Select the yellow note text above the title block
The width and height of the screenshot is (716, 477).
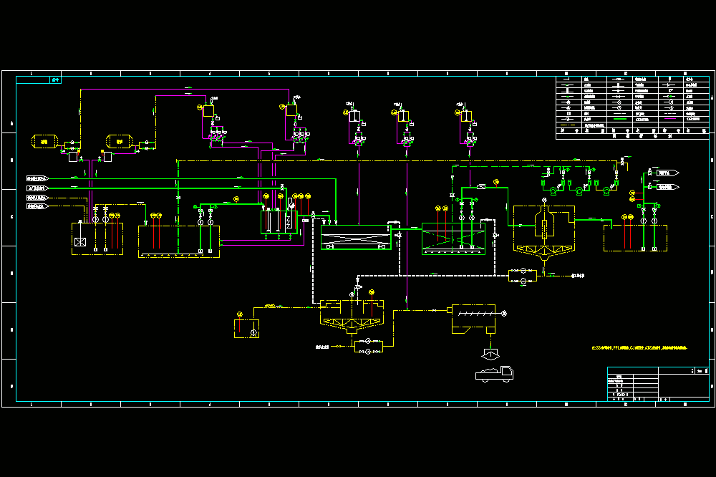(x=639, y=348)
